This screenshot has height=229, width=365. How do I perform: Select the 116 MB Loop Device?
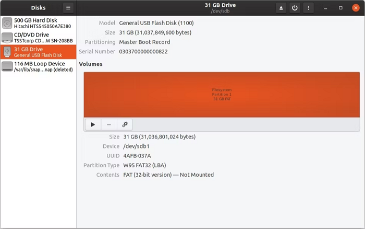tap(38, 66)
